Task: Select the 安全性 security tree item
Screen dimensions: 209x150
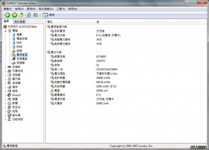Action: point(16,107)
